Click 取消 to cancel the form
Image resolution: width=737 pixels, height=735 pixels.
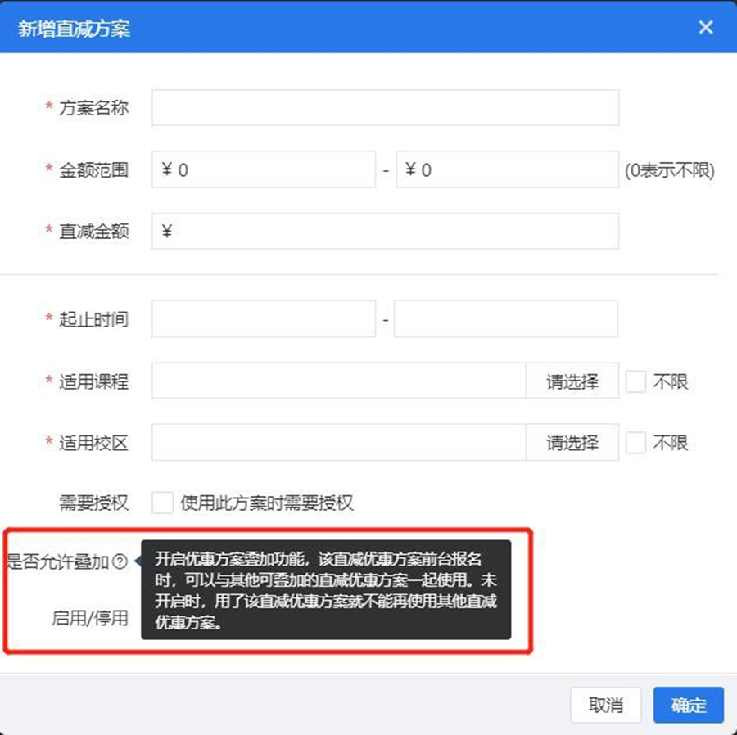pos(606,705)
